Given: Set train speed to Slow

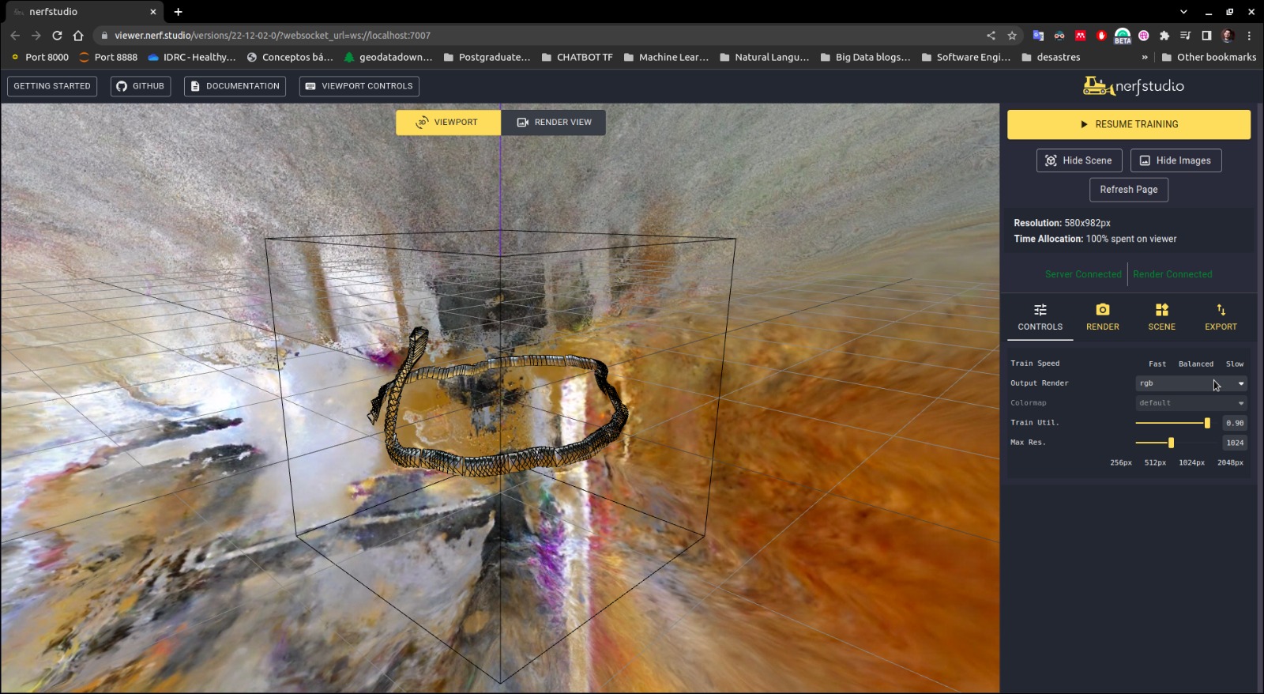Looking at the screenshot, I should click(x=1234, y=364).
